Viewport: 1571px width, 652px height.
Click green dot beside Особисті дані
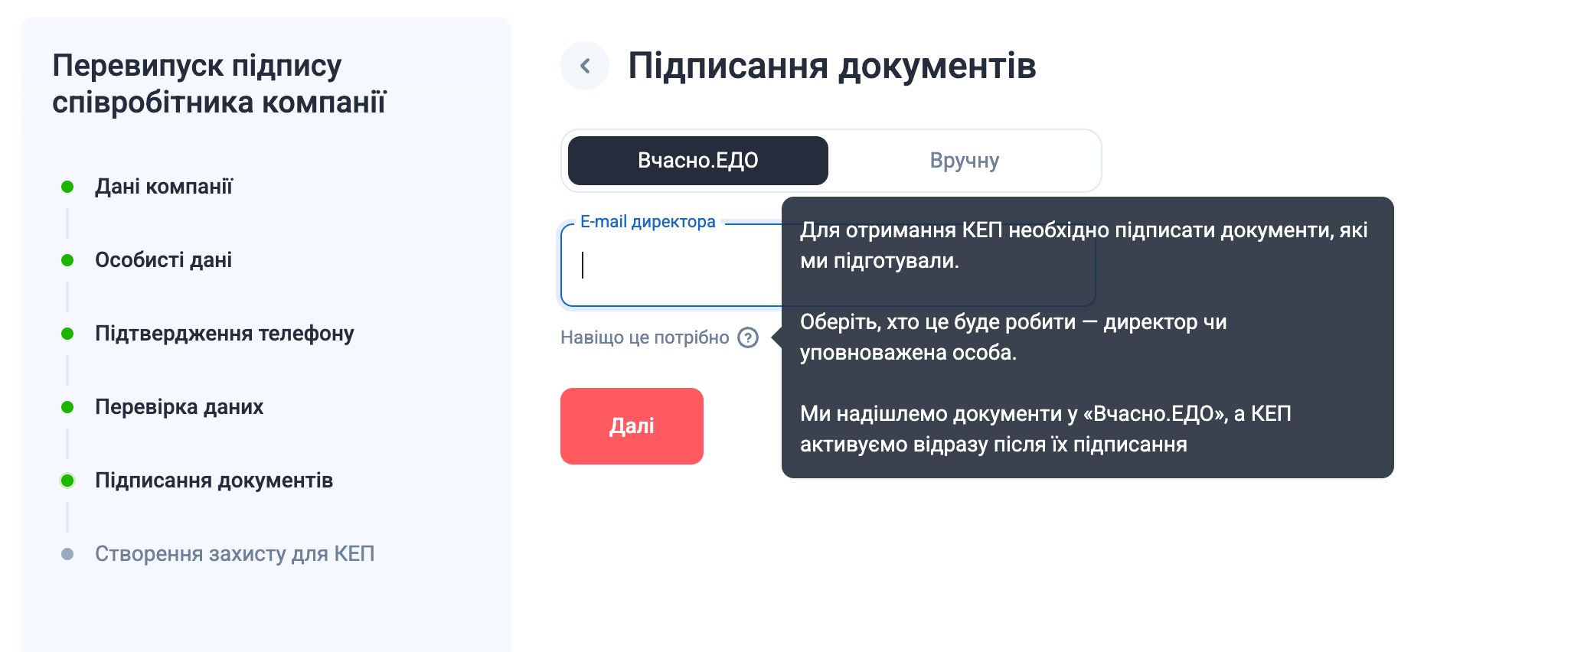click(67, 260)
